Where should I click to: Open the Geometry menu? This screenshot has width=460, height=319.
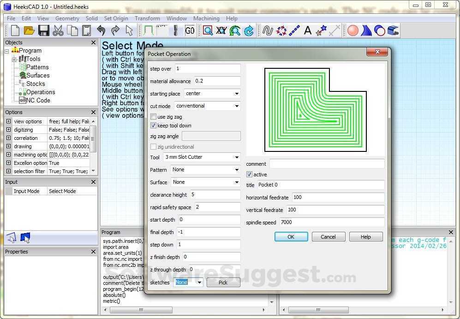click(x=67, y=18)
